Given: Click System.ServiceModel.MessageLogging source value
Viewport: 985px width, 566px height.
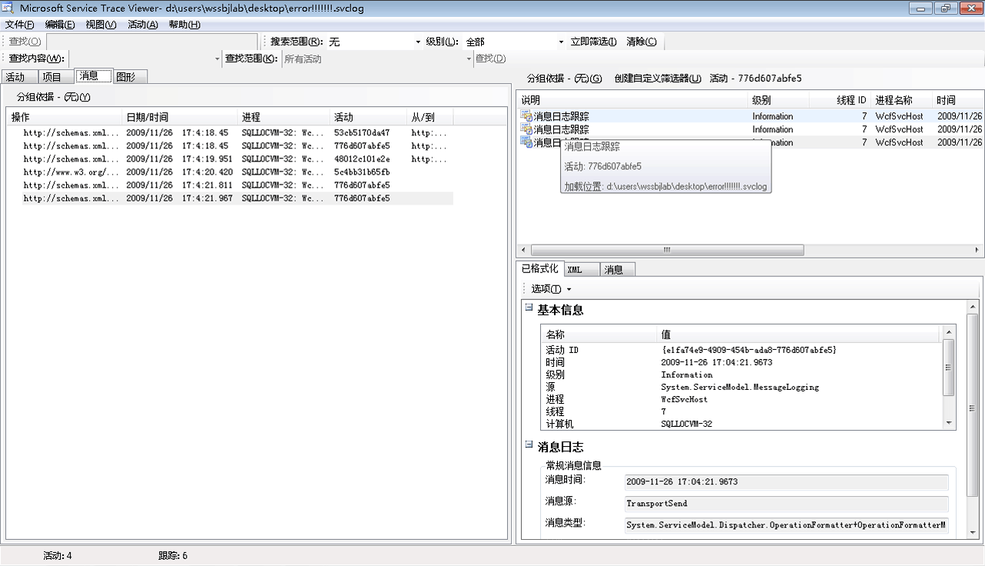Looking at the screenshot, I should [740, 387].
